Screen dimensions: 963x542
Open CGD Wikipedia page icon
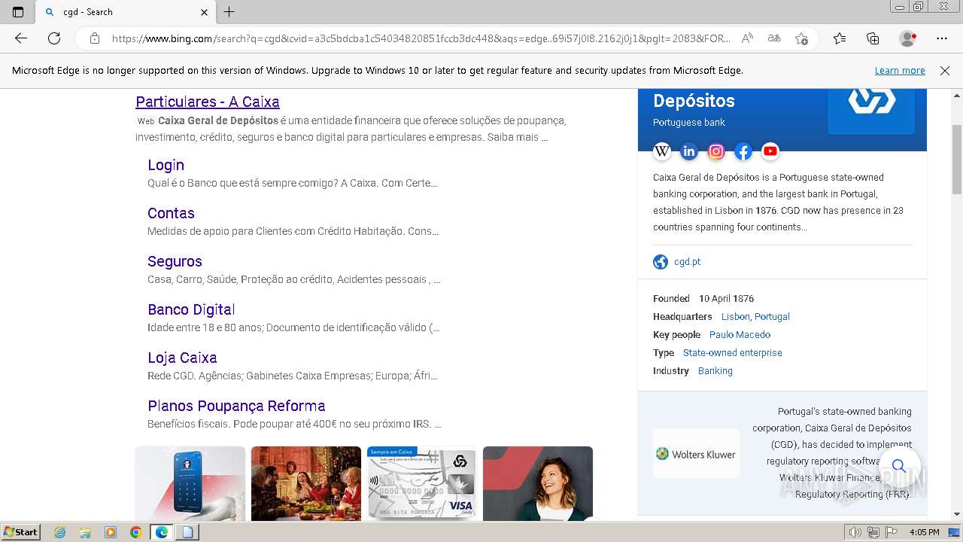click(662, 151)
